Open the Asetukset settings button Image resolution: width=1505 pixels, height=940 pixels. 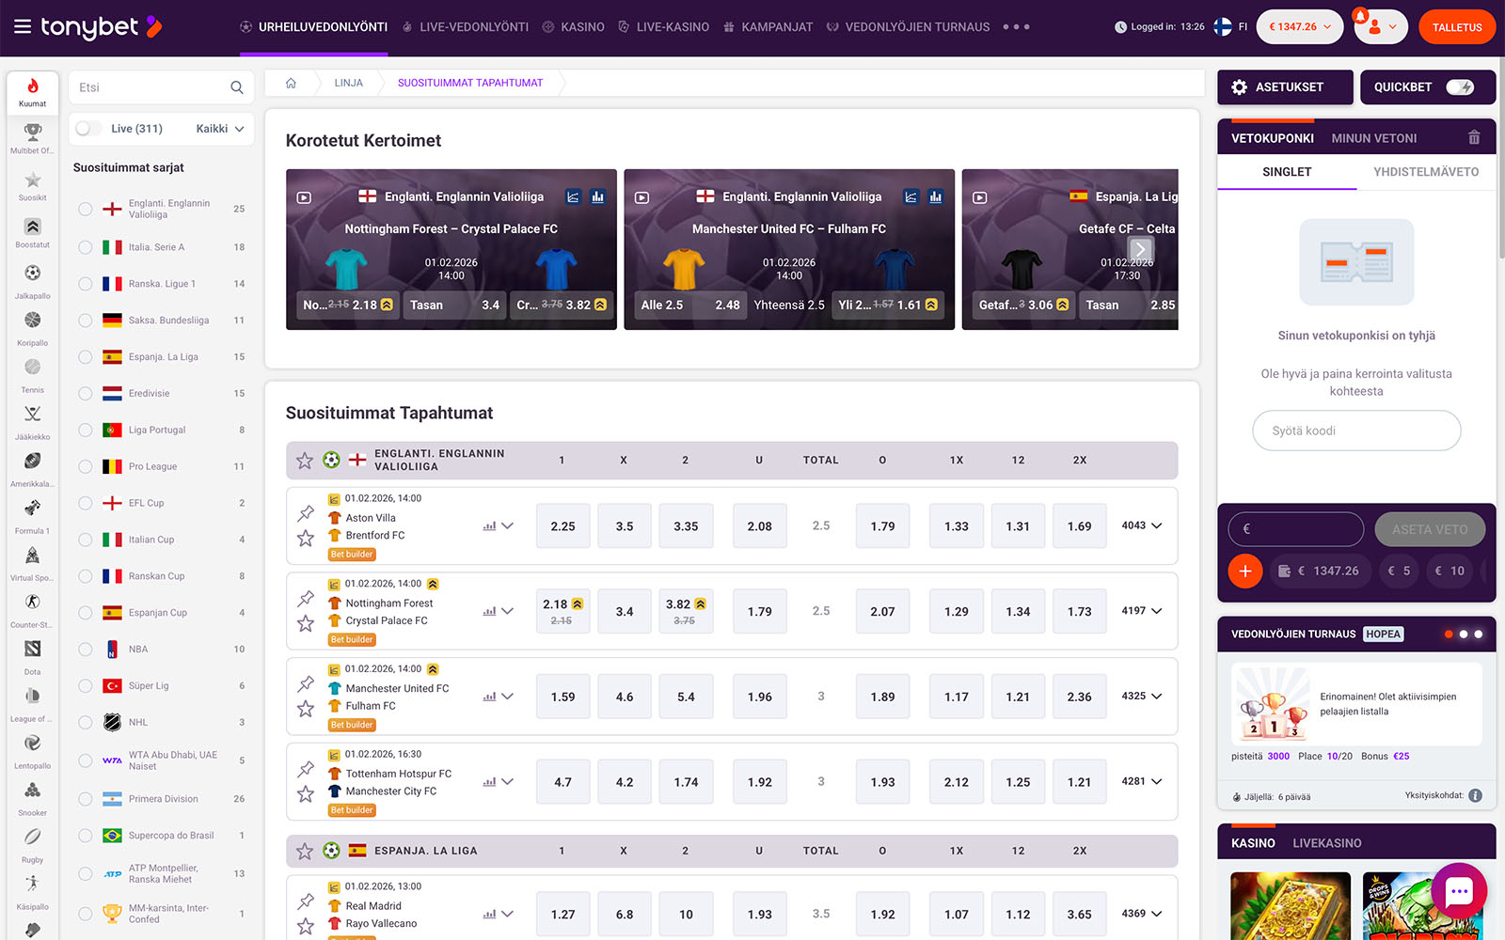[1285, 87]
